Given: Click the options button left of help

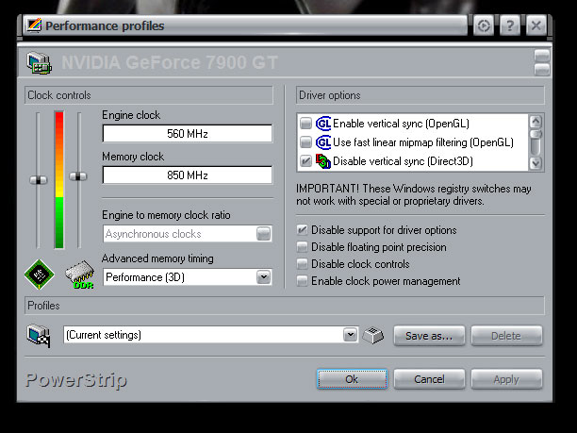Looking at the screenshot, I should 483,25.
